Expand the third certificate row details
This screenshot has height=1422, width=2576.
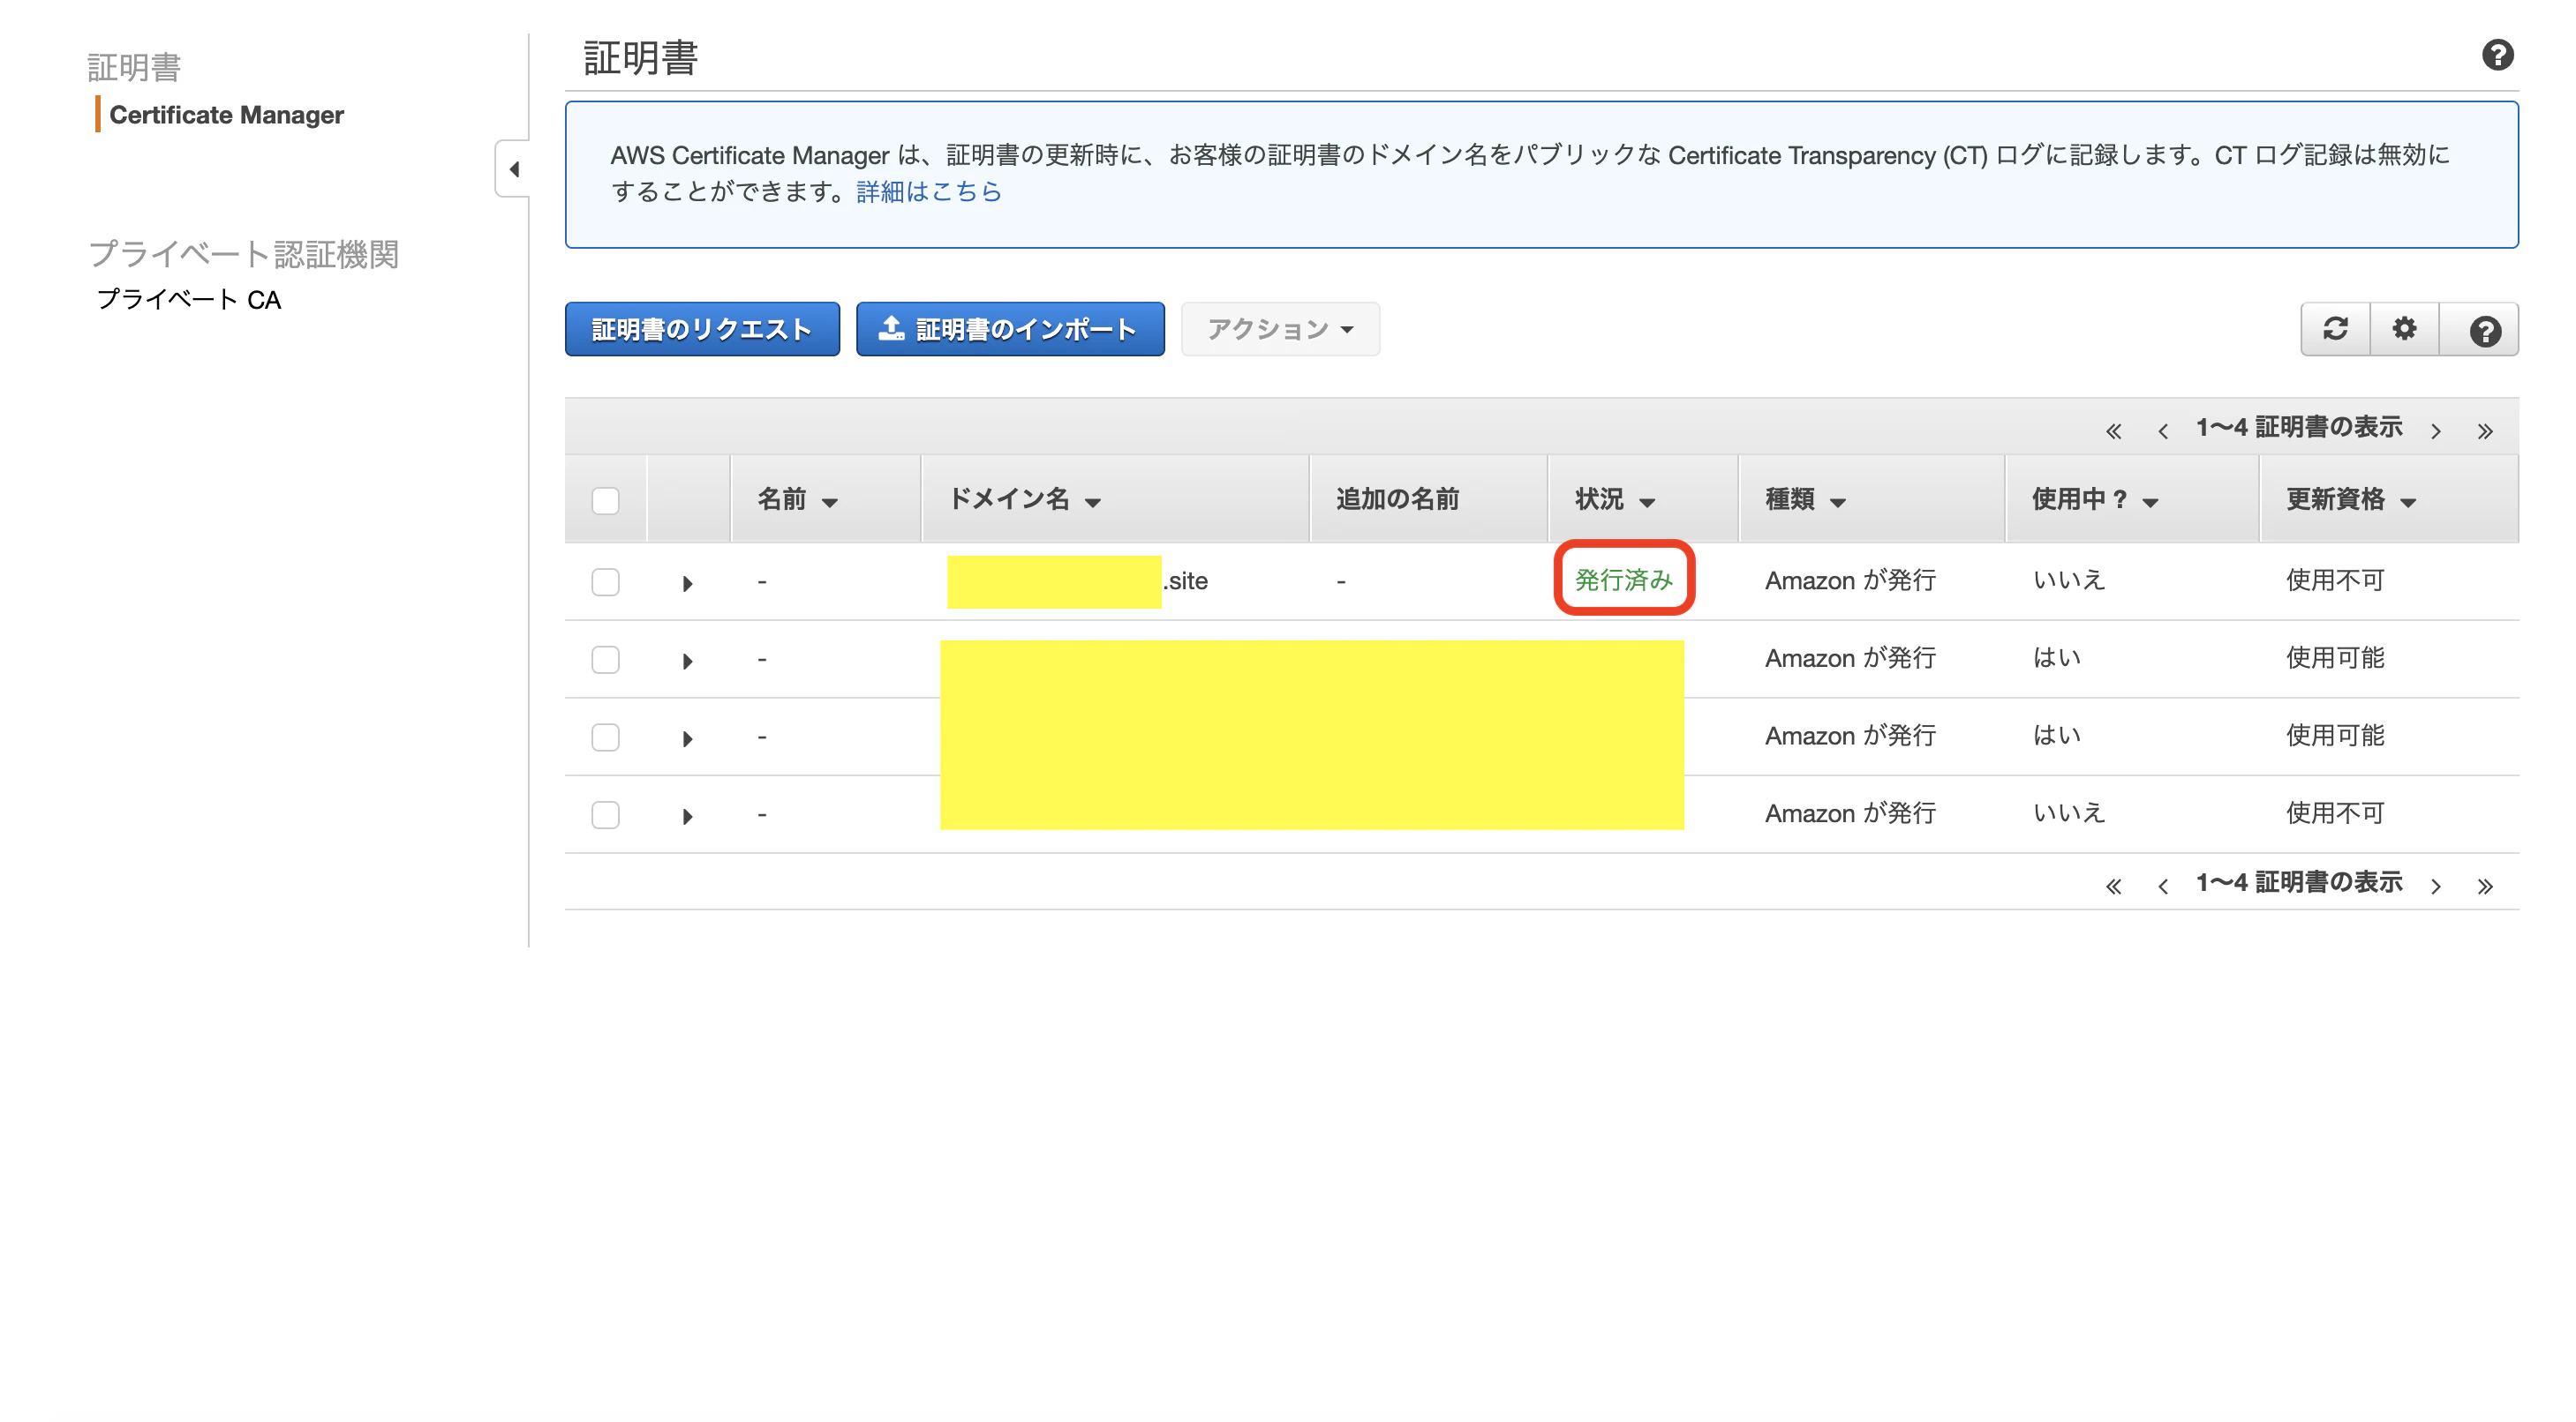tap(687, 738)
